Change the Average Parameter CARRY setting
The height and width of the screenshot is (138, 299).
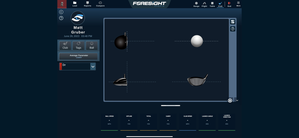(x=78, y=56)
